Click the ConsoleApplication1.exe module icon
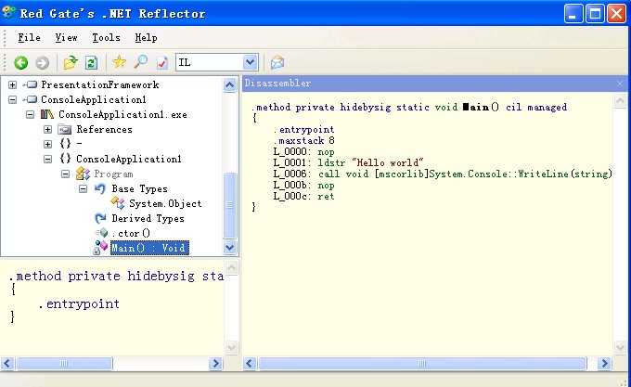This screenshot has width=631, height=387. [x=47, y=115]
